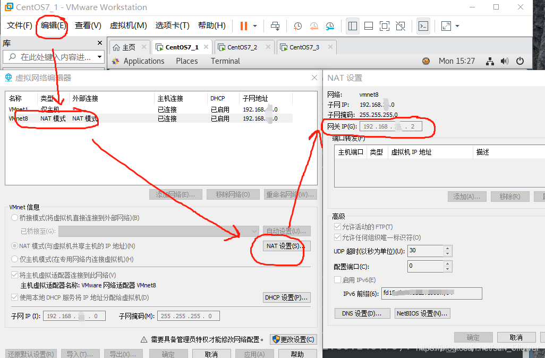Viewport: 545px width, 358px height.
Task: Click the 网关 IP(G) field in NAT settings
Action: pos(390,126)
